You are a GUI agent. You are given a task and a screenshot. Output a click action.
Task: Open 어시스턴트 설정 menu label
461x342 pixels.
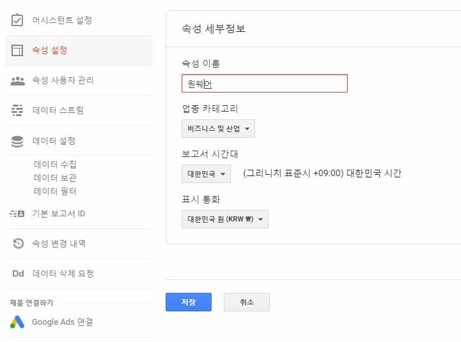(x=62, y=20)
